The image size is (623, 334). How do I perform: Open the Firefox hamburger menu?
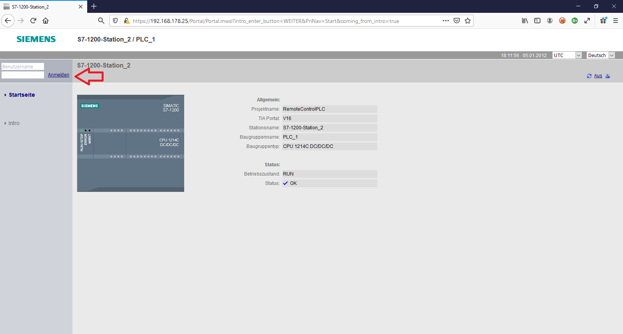pyautogui.click(x=616, y=21)
